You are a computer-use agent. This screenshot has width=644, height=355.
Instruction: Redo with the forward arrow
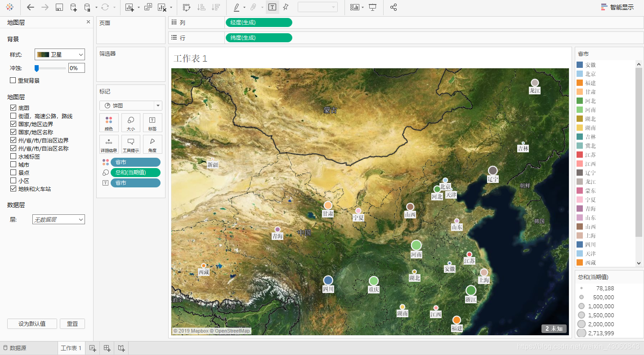click(45, 7)
